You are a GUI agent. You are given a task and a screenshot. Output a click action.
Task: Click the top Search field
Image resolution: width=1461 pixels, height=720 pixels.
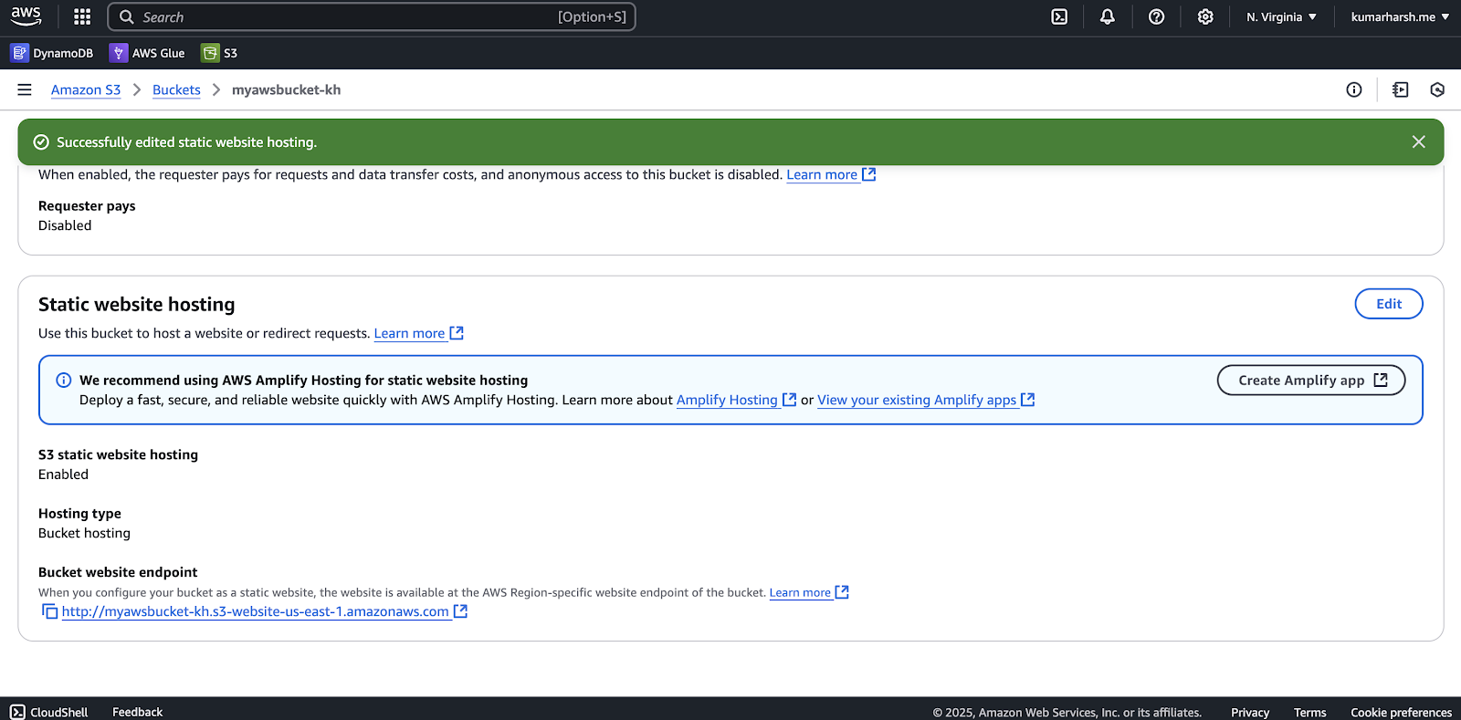(x=372, y=16)
